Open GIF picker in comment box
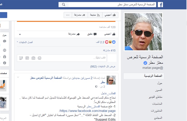Screen dimensions: 187x121 click(27, 58)
